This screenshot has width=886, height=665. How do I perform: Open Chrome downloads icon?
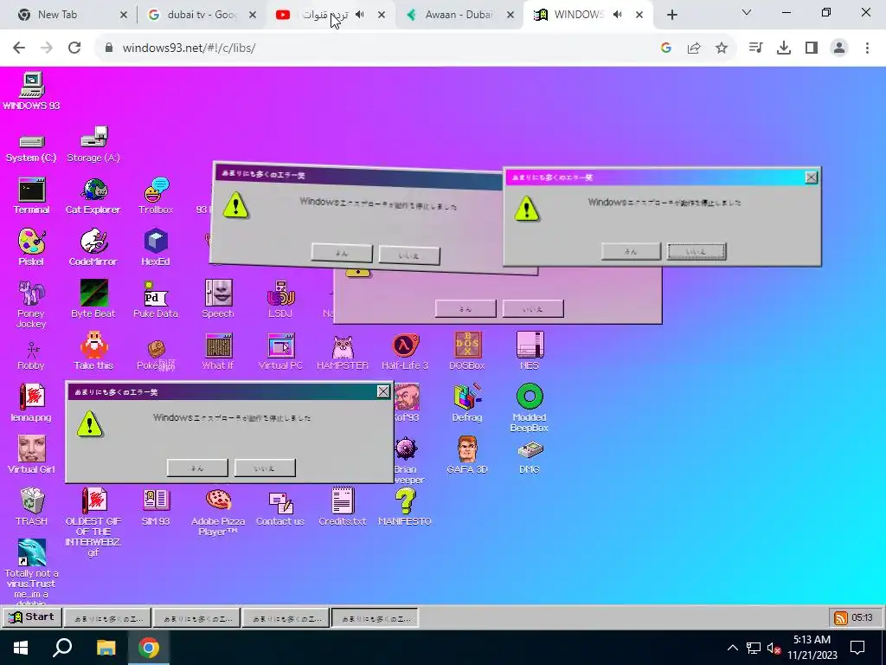784,48
